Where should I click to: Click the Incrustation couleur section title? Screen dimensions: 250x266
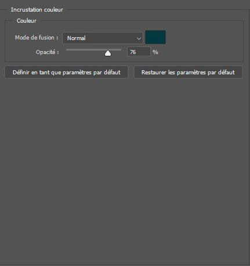(x=37, y=10)
